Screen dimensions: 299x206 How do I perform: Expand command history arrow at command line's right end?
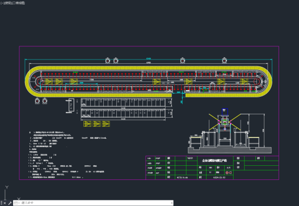(171, 203)
